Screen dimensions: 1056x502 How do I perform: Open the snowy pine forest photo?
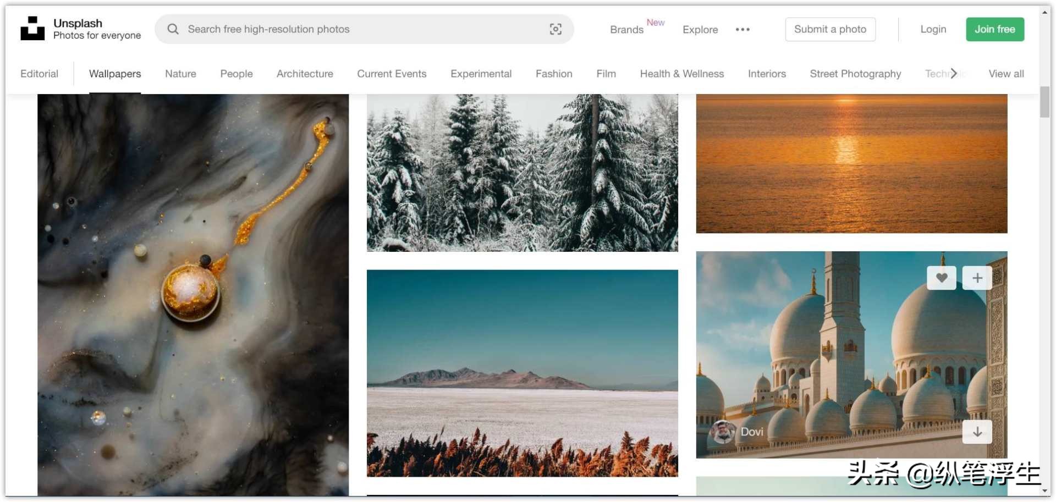(x=522, y=173)
